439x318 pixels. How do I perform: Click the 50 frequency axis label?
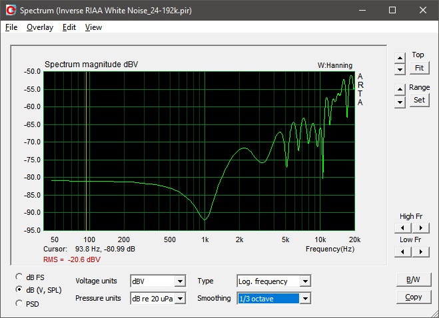55,239
